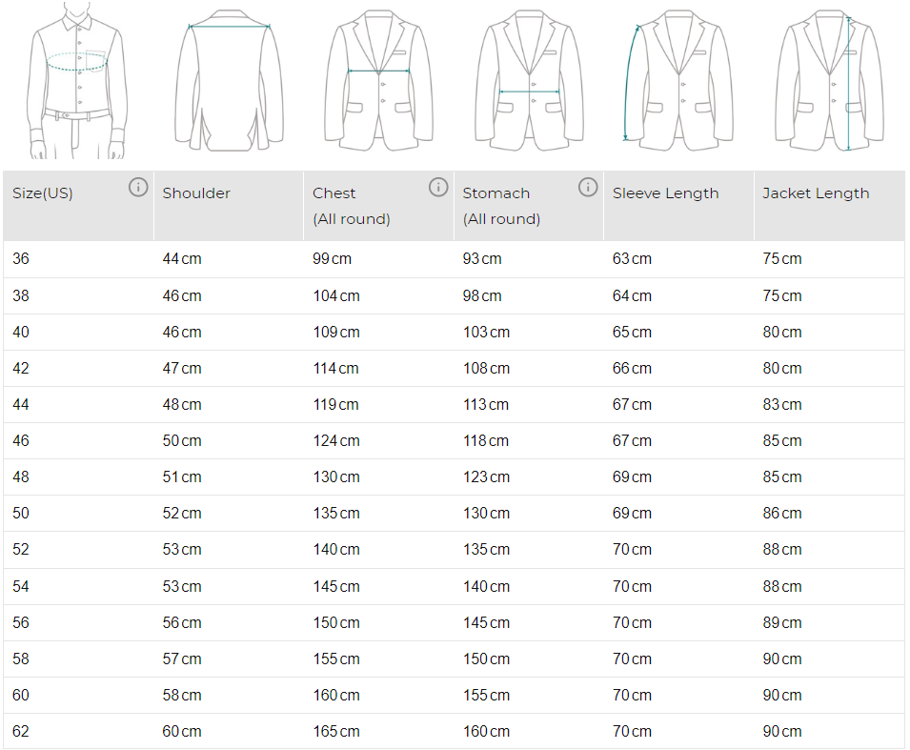
Task: Click the info icon beside Size(US)
Action: (x=138, y=187)
